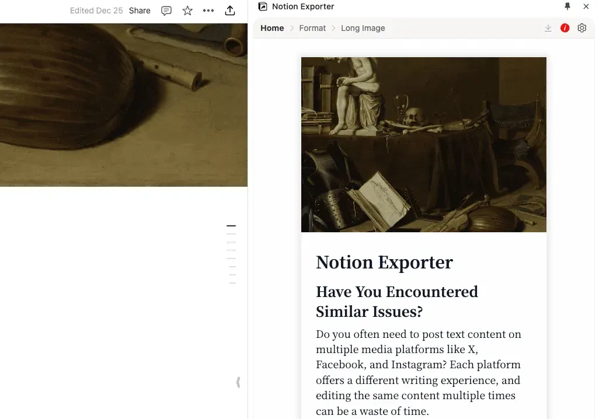Navigate to the Home breadcrumb
This screenshot has height=419, width=599.
[x=272, y=27]
